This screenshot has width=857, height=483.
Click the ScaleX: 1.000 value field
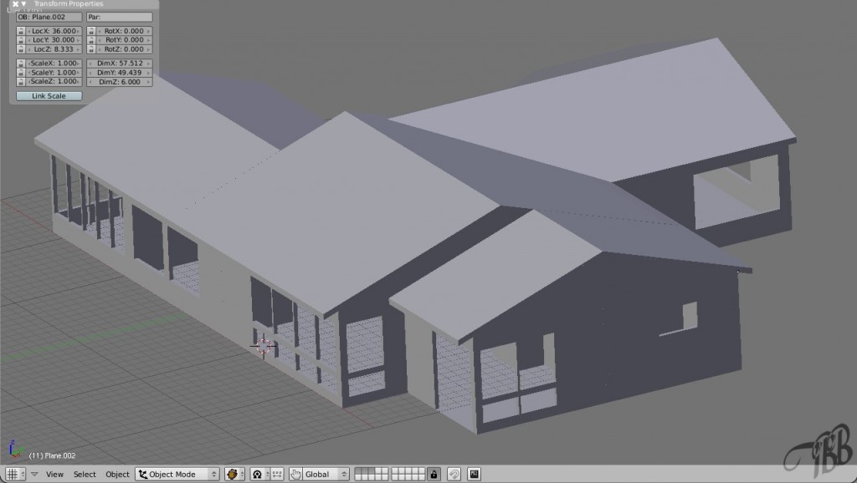point(54,64)
